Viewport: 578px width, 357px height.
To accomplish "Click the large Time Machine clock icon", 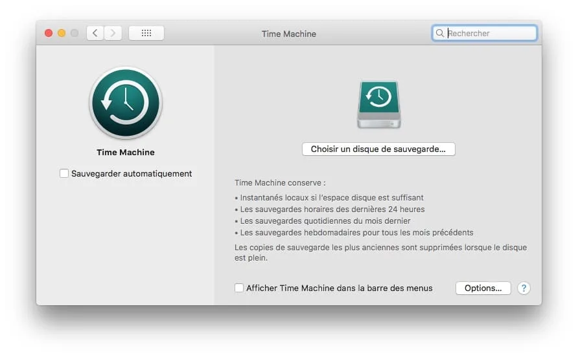I will click(126, 103).
